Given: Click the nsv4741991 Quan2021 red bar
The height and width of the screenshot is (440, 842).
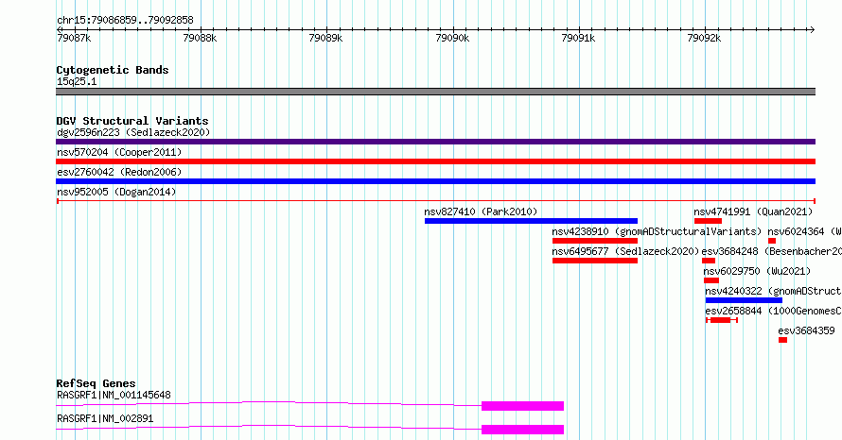Looking at the screenshot, I should [x=708, y=221].
